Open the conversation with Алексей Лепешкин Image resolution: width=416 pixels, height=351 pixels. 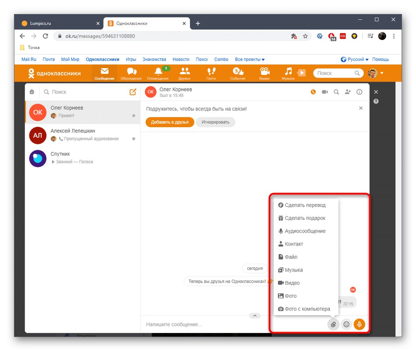pyautogui.click(x=82, y=135)
